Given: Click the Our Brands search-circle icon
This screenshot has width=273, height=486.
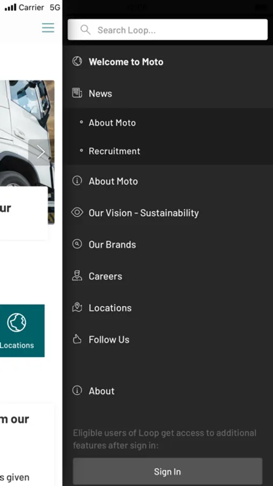Looking at the screenshot, I should pos(77,244).
